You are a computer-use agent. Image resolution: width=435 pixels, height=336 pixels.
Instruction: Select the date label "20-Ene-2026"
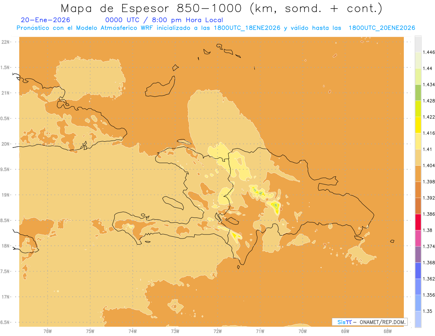(46, 20)
